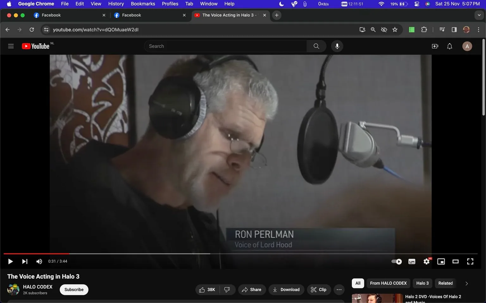Open YouTube voice search microphone
The image size is (486, 303).
click(337, 46)
